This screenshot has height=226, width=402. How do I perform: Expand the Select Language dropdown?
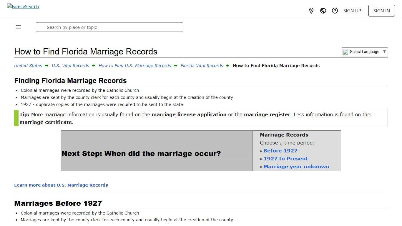click(x=384, y=52)
